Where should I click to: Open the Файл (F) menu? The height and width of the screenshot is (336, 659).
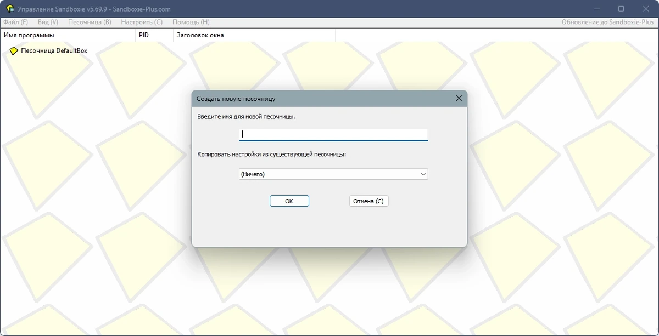[15, 22]
